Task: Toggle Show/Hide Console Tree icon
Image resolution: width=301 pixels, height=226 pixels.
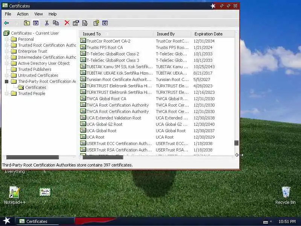Action: tap(36, 23)
